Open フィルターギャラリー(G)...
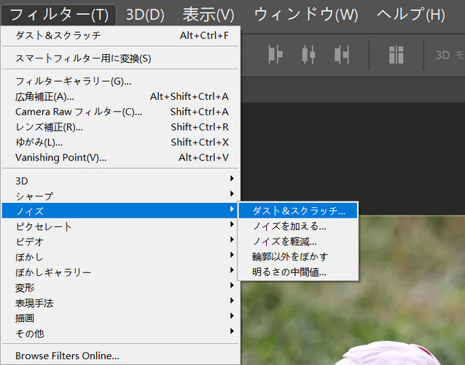Screen dimensions: 465x365 coord(120,81)
